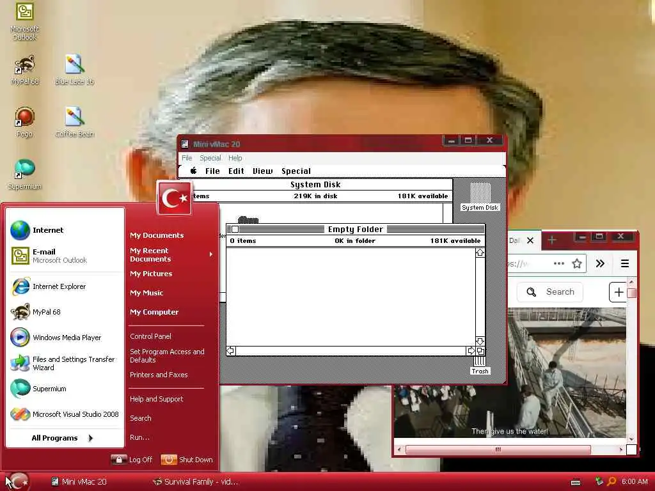This screenshot has height=491, width=655.
Task: Switch to Mini vMac 20 taskbar button
Action: point(79,481)
